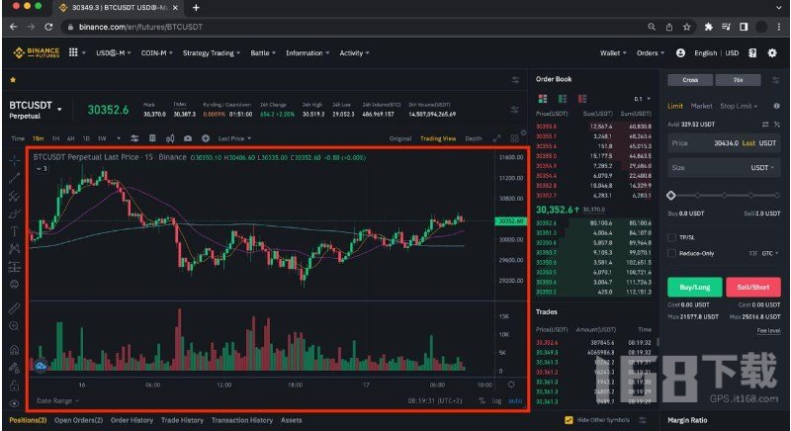Toggle percent scale on the chart
Screen dimensions: 791x431
click(482, 400)
